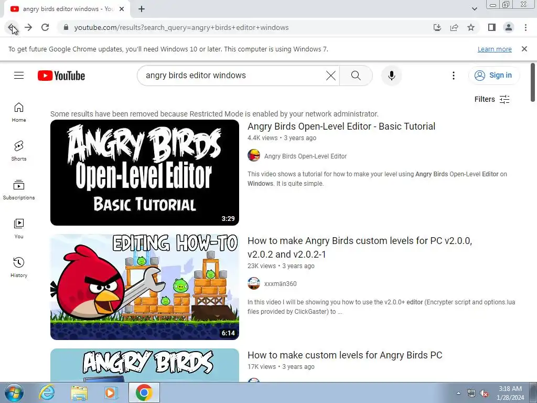Click the Chrome taskbar icon
The width and height of the screenshot is (537, 403).
(x=144, y=393)
